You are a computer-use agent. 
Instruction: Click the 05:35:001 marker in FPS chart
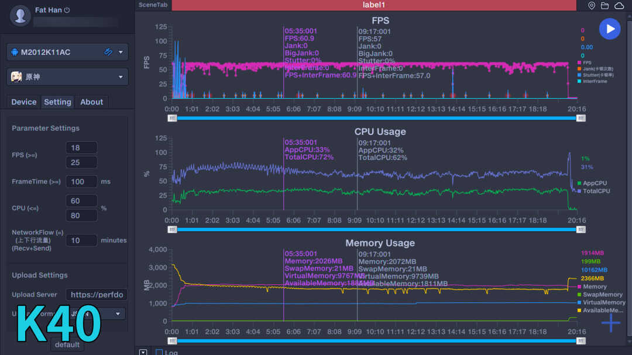point(301,31)
